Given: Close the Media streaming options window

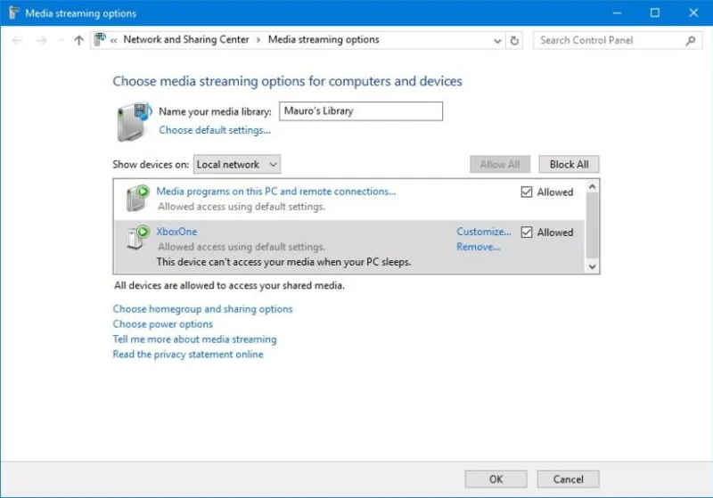Looking at the screenshot, I should tap(693, 12).
